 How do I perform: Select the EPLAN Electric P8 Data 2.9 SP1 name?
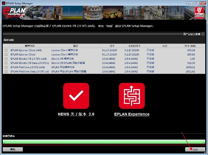point(30,63)
